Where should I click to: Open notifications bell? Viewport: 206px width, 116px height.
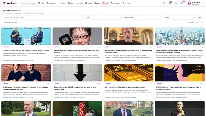coord(182,3)
